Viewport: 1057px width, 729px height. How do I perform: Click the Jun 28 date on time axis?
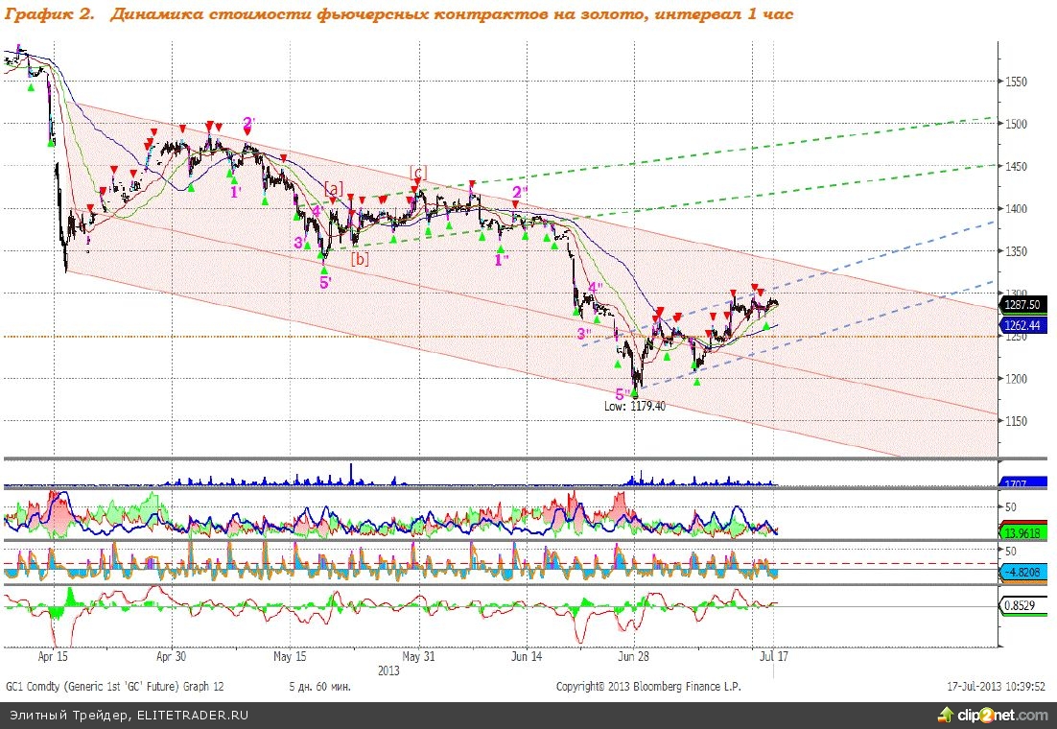click(634, 657)
